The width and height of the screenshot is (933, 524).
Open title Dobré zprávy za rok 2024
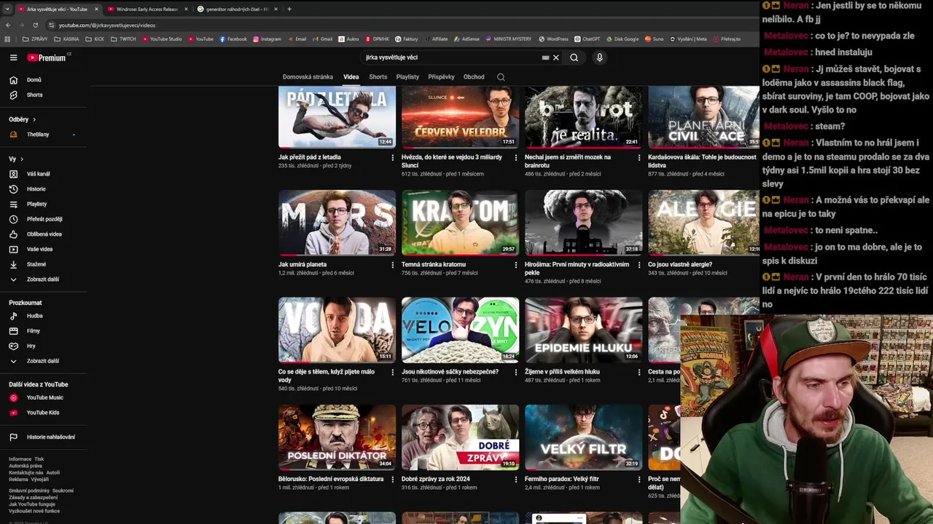(x=435, y=479)
